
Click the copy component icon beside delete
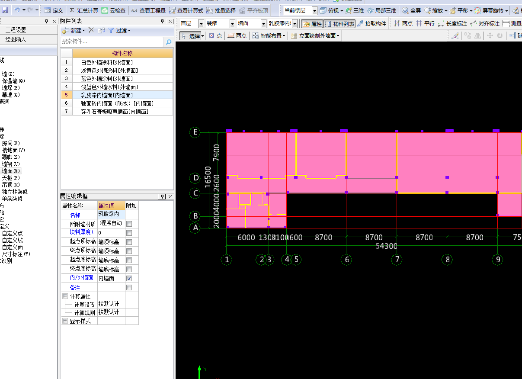tap(101, 30)
